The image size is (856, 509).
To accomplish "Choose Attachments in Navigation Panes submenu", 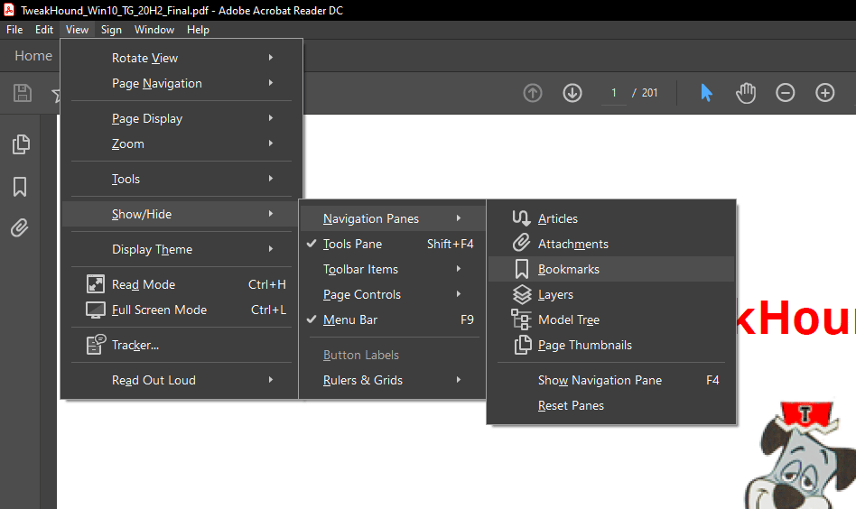I will pos(611,244).
